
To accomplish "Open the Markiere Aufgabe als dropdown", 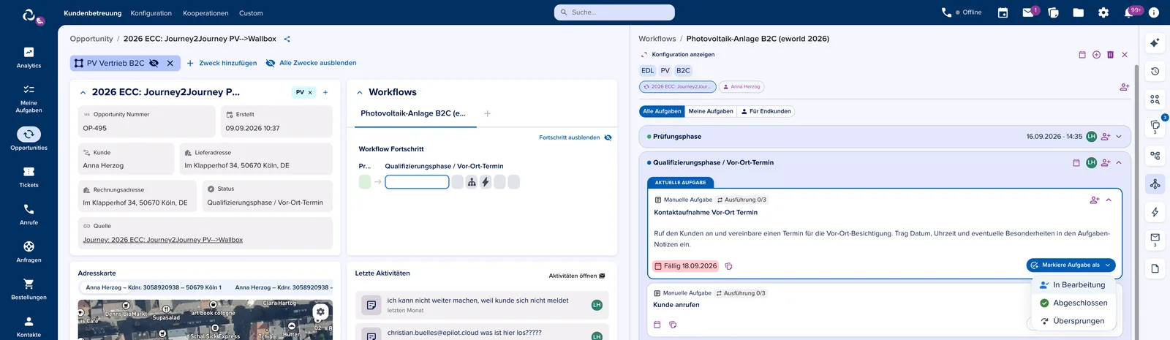I will 1071,265.
